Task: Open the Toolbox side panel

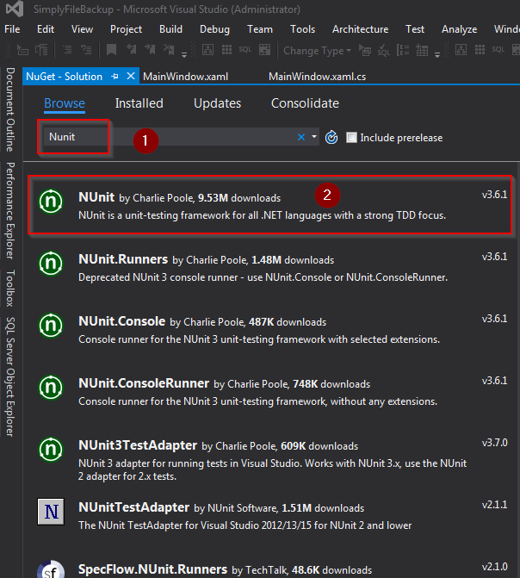Action: point(10,288)
